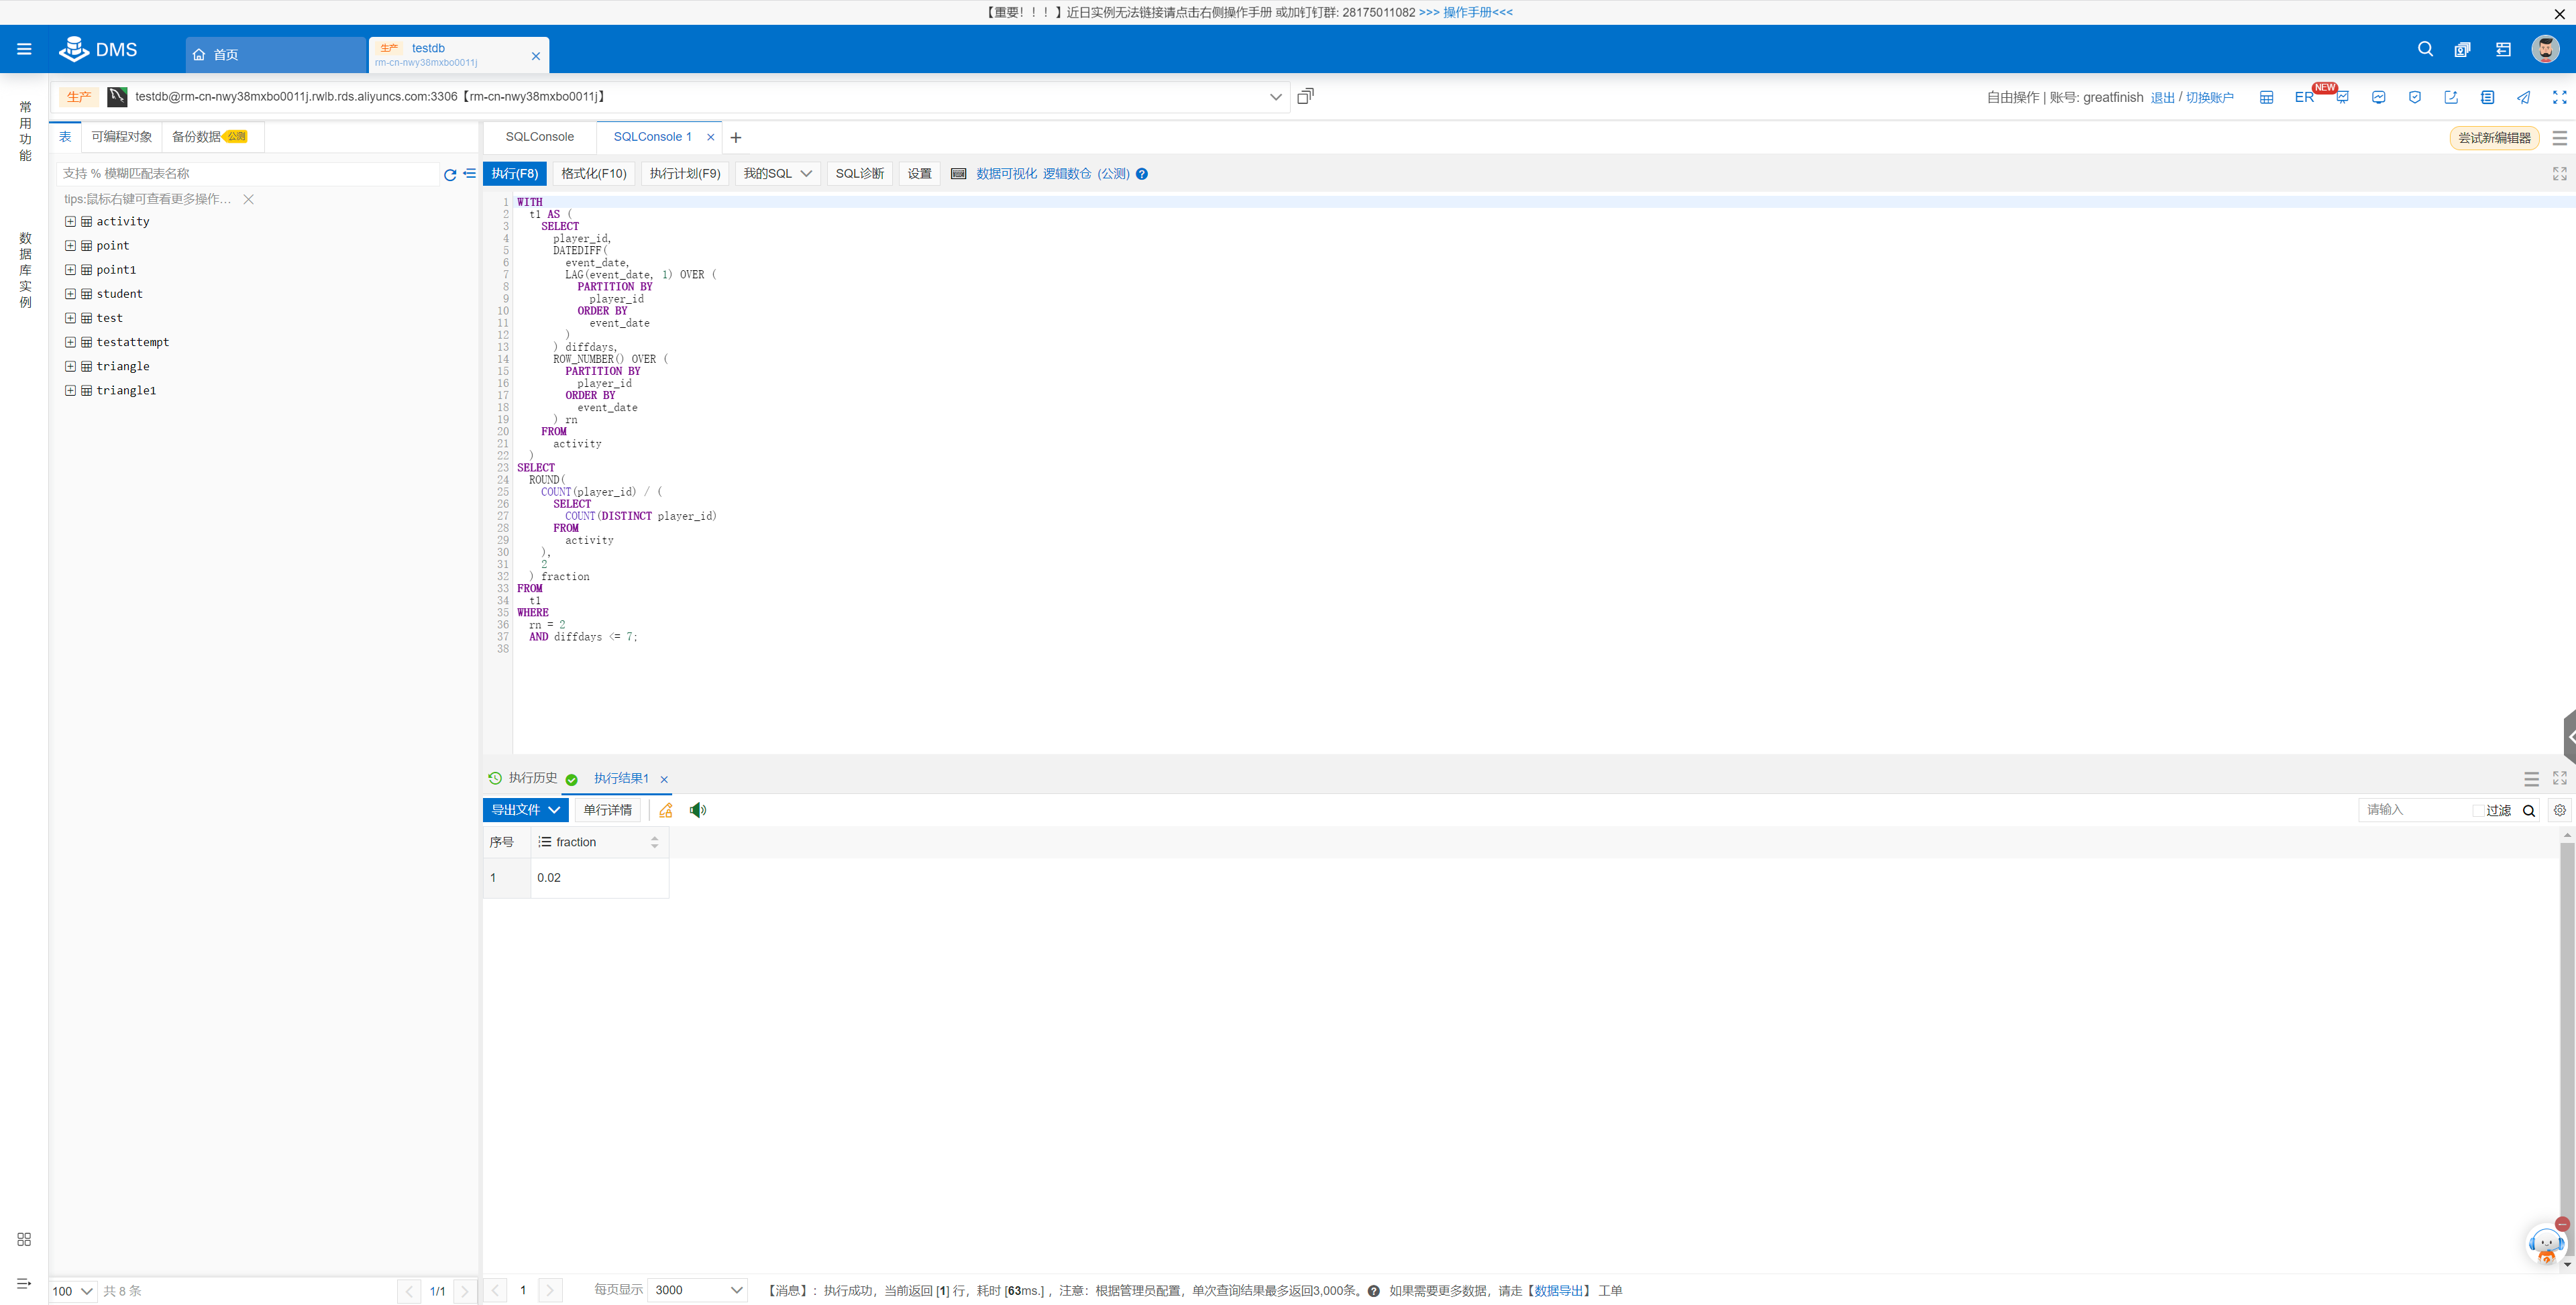Open the 导出文件 export dropdown
This screenshot has height=1305, width=2576.
525,810
